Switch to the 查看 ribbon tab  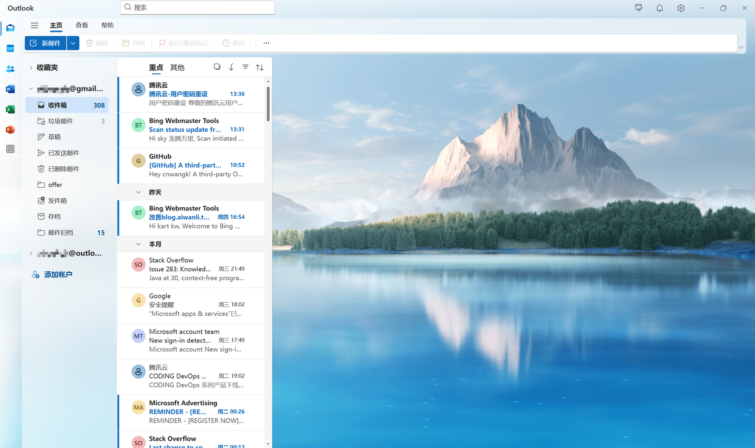click(82, 25)
